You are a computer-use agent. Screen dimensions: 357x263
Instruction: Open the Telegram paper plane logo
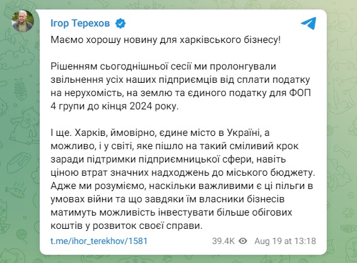308,23
